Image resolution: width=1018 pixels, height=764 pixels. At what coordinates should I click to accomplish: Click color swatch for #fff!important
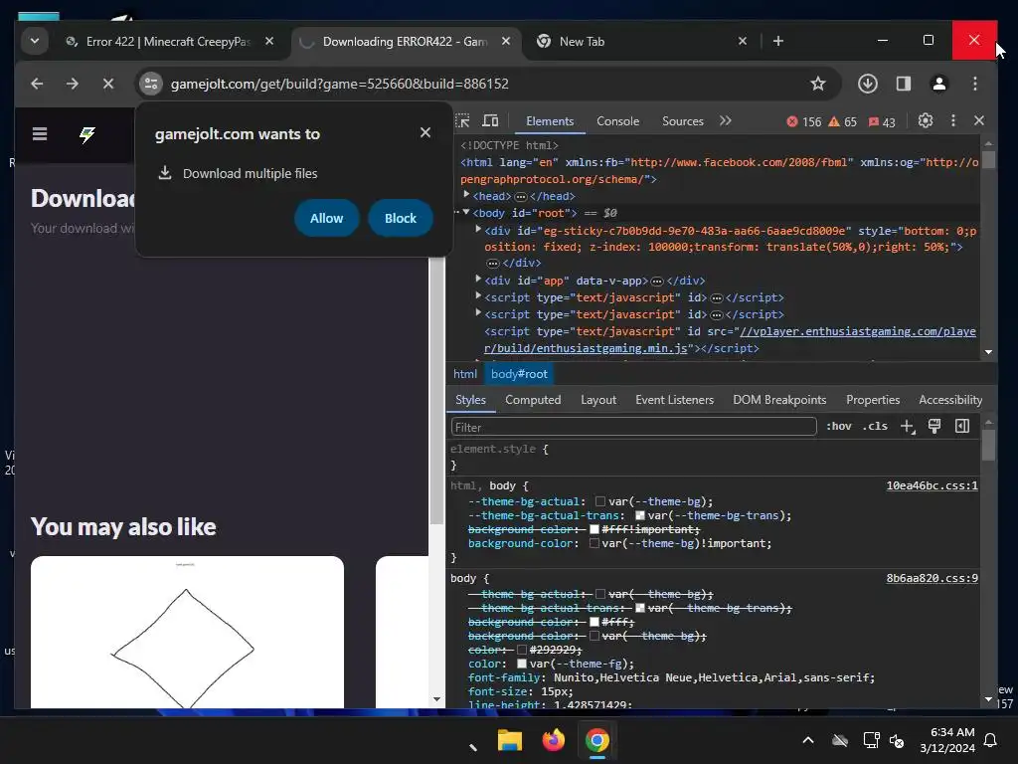click(x=594, y=529)
